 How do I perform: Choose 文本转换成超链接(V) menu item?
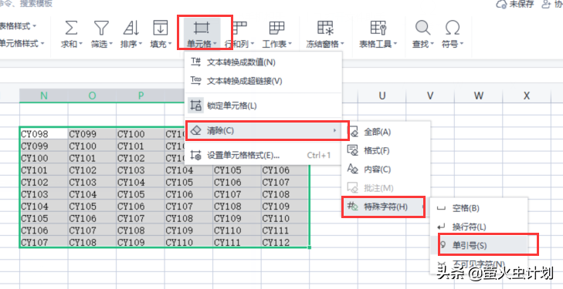263,81
